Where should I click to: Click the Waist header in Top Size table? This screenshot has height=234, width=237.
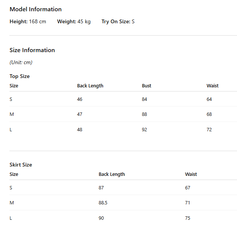click(213, 86)
